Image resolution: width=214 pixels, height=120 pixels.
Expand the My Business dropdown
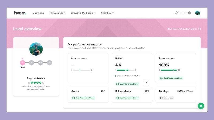click(x=58, y=13)
